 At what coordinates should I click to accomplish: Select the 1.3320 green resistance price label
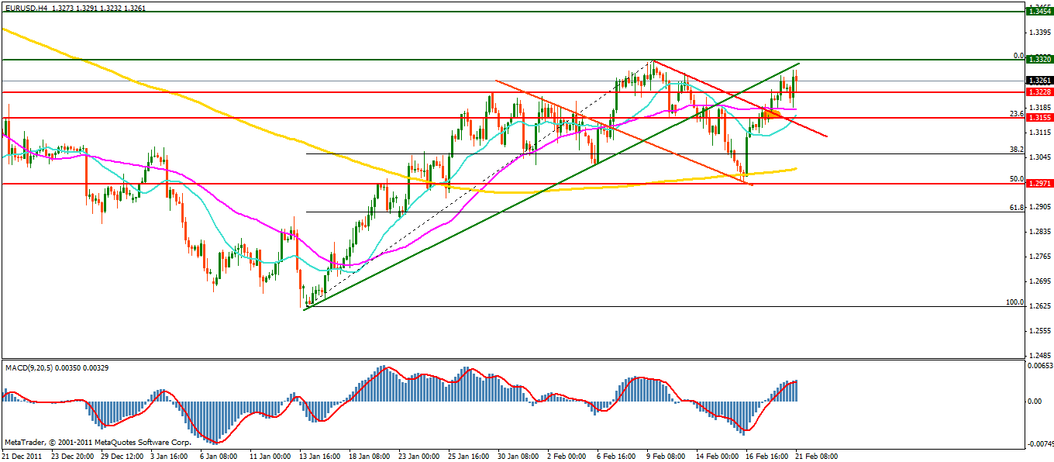point(1038,59)
